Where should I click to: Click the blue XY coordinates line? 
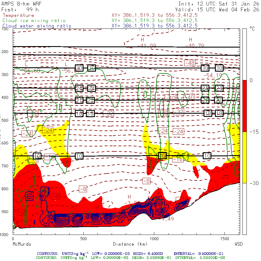point(155,26)
